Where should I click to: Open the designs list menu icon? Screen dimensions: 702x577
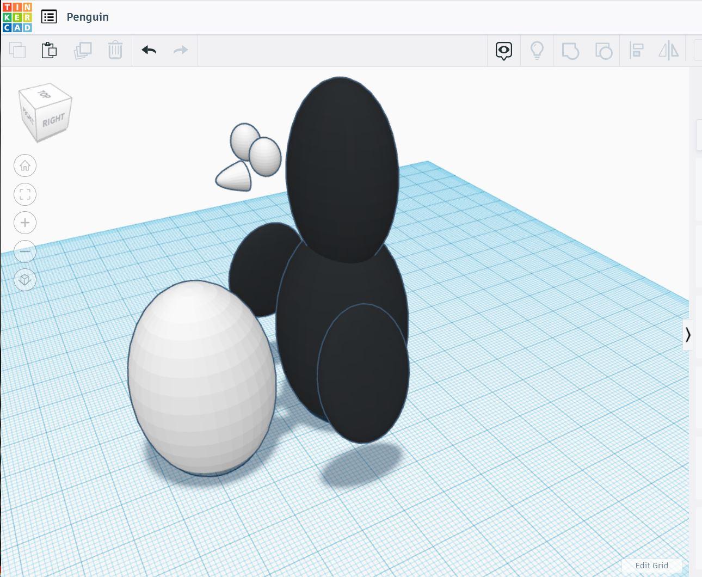49,17
